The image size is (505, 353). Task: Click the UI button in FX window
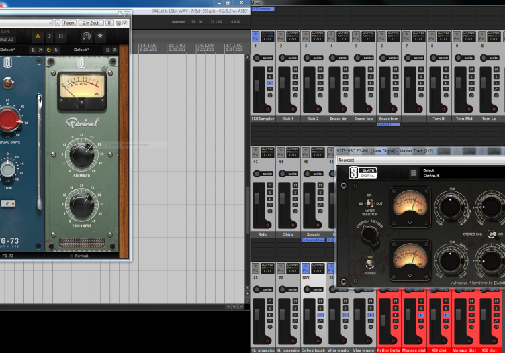coord(109,23)
